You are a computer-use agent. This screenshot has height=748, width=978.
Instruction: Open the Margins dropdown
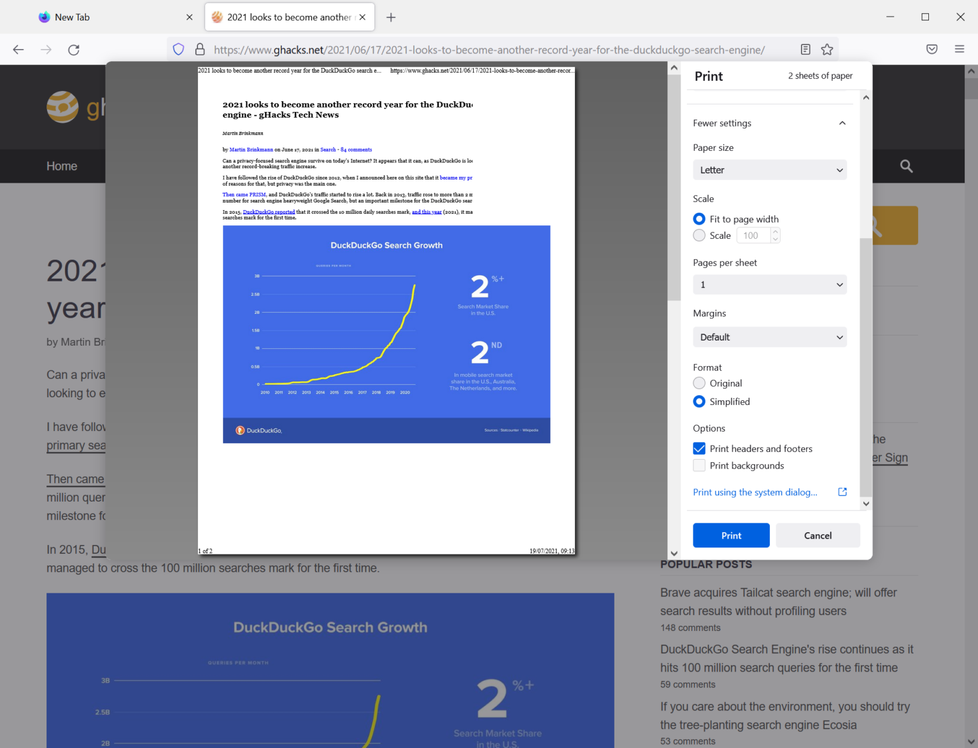pyautogui.click(x=770, y=337)
